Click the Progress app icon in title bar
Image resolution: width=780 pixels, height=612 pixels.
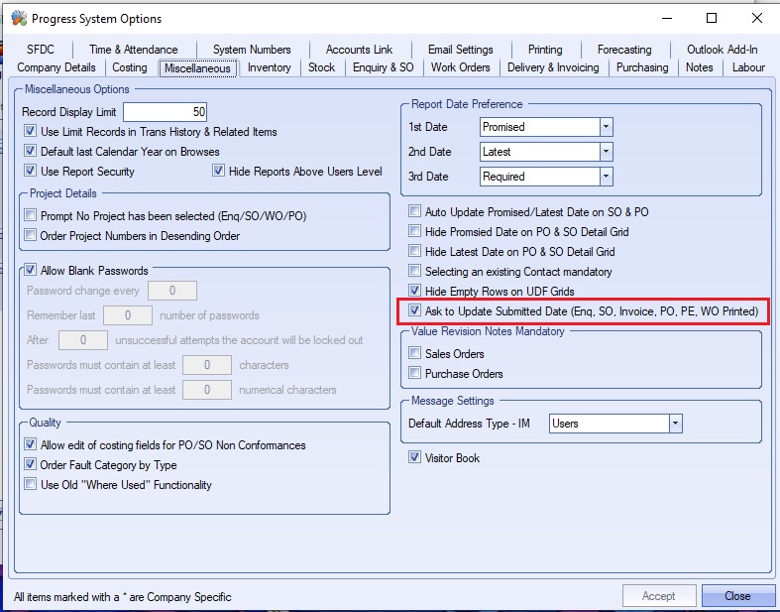[x=17, y=19]
